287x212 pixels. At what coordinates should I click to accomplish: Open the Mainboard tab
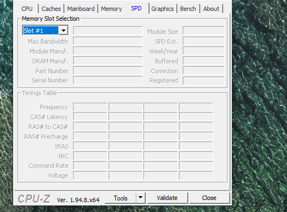(x=81, y=9)
